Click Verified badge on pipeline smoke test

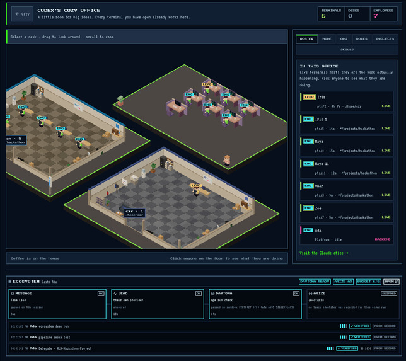tap(360, 337)
